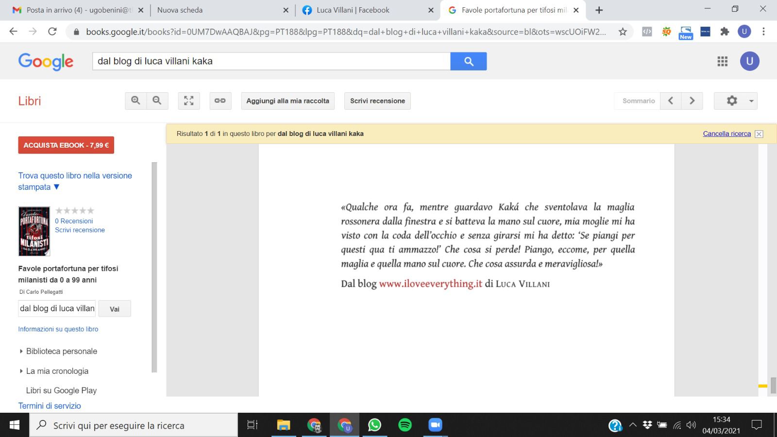777x437 pixels.
Task: Click Sommario button
Action: [x=639, y=101]
